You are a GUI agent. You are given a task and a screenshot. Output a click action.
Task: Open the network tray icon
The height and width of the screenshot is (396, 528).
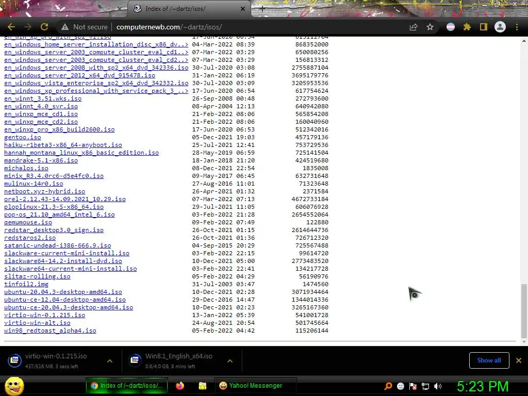click(425, 386)
